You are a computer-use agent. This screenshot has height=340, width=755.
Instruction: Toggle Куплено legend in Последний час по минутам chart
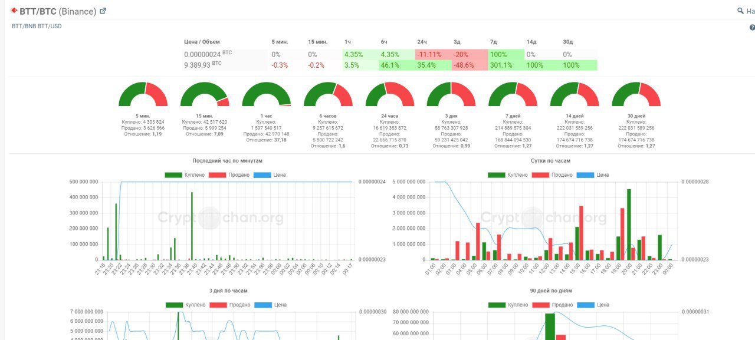click(185, 175)
